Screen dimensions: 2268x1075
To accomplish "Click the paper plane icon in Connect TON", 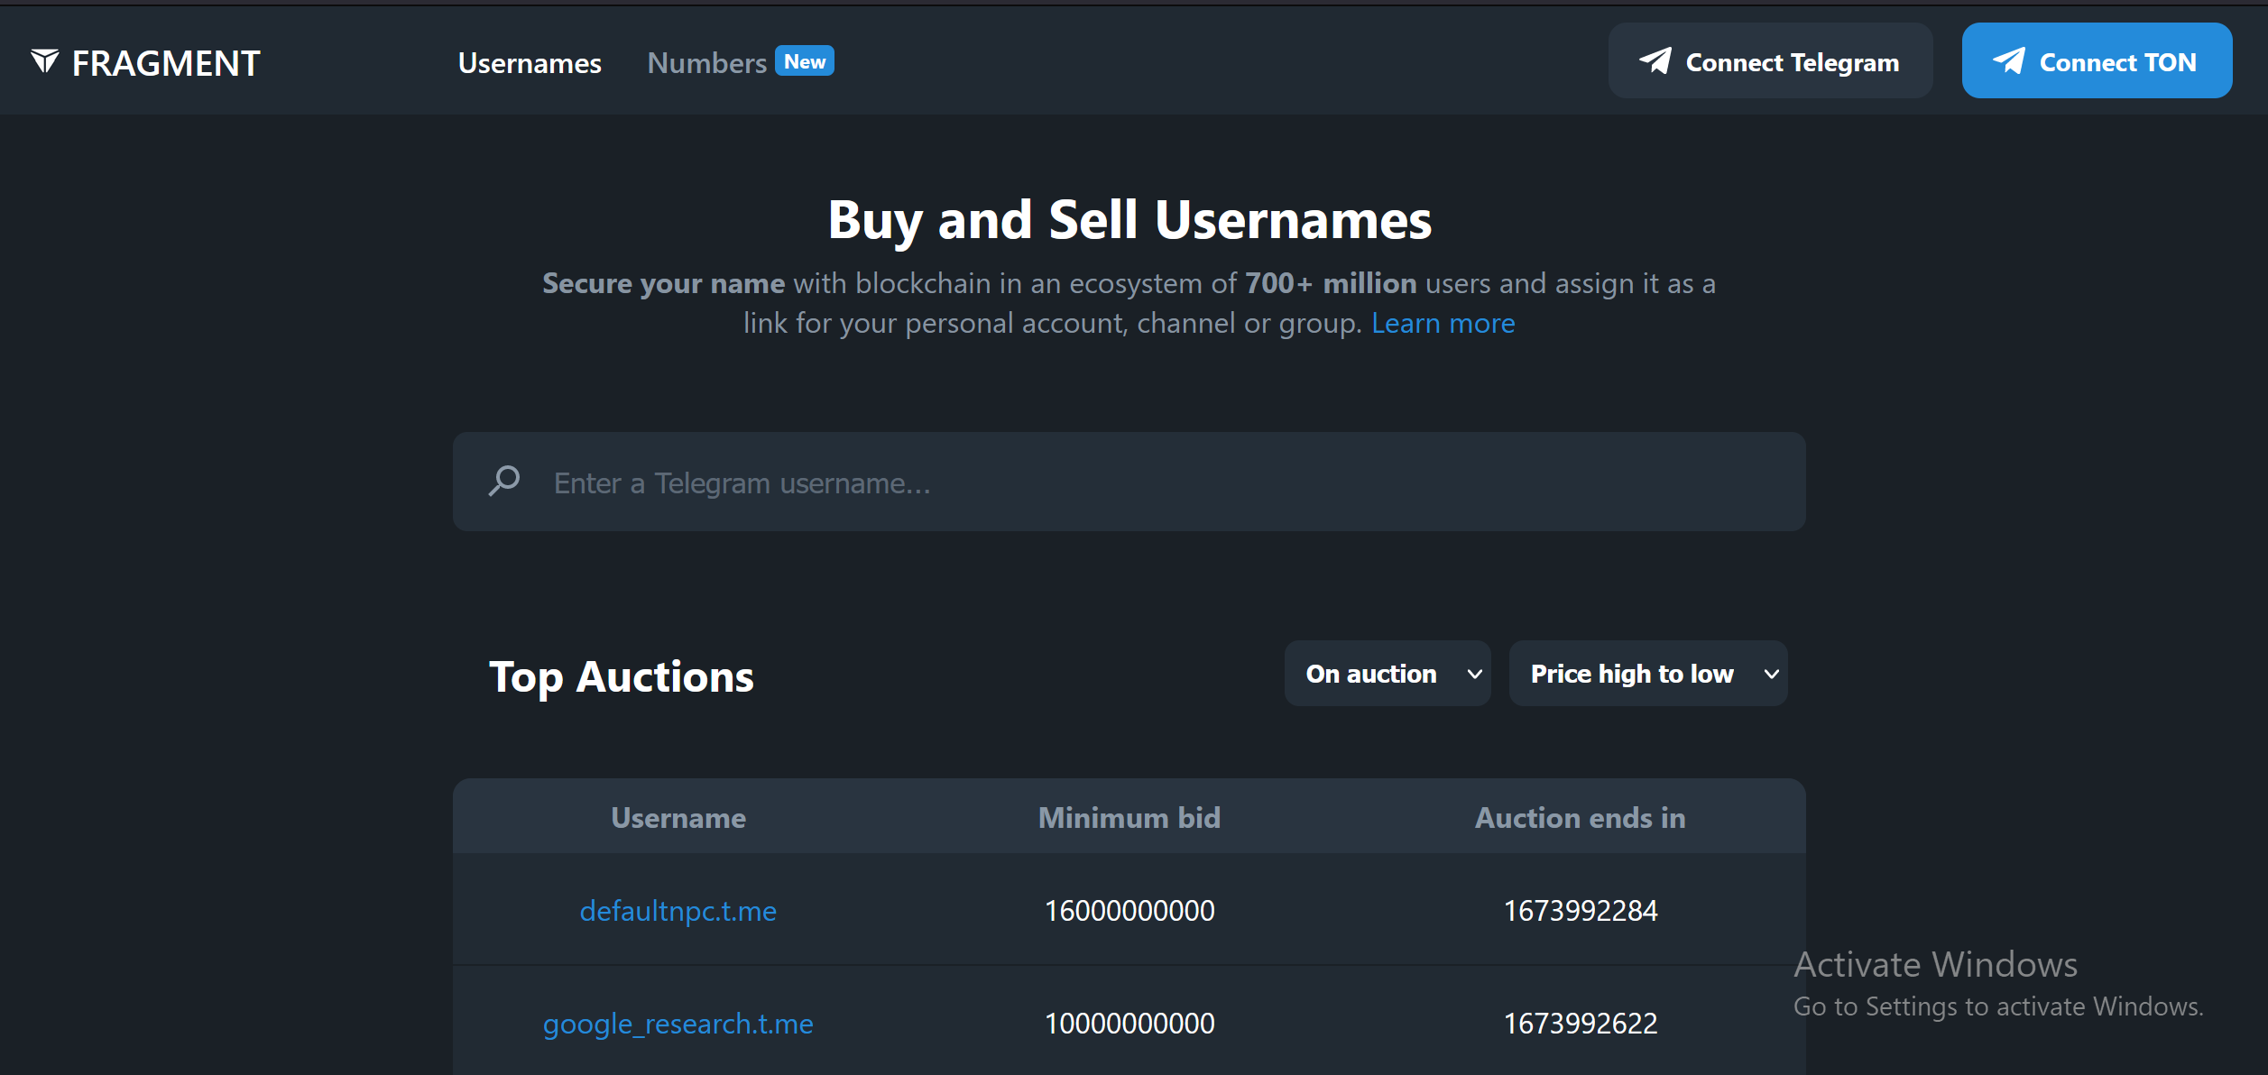I will [2009, 61].
